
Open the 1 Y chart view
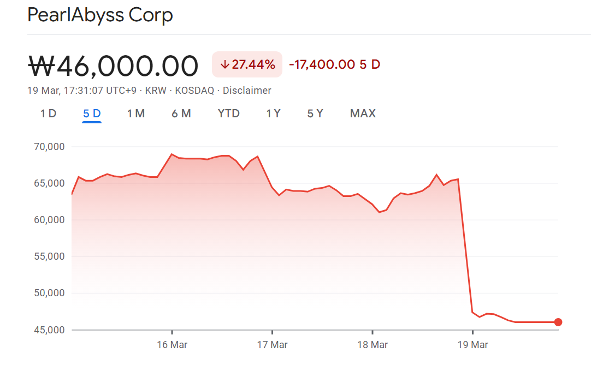[273, 113]
